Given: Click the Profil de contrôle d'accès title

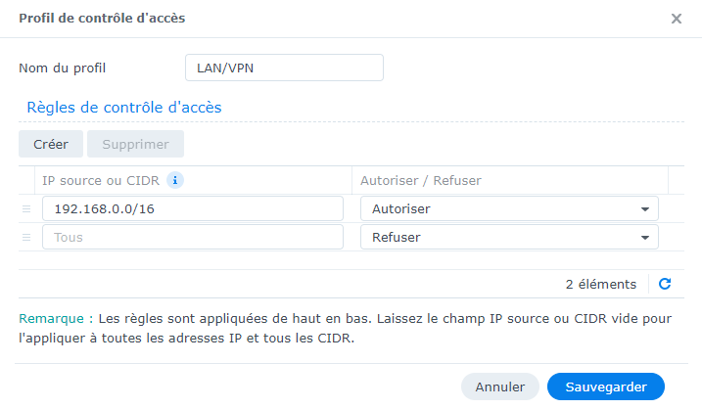Looking at the screenshot, I should 102,19.
